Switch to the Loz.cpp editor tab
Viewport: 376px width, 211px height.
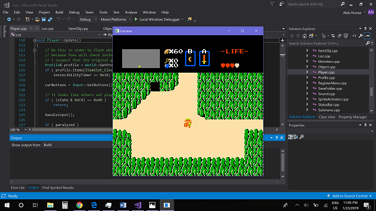(48, 29)
